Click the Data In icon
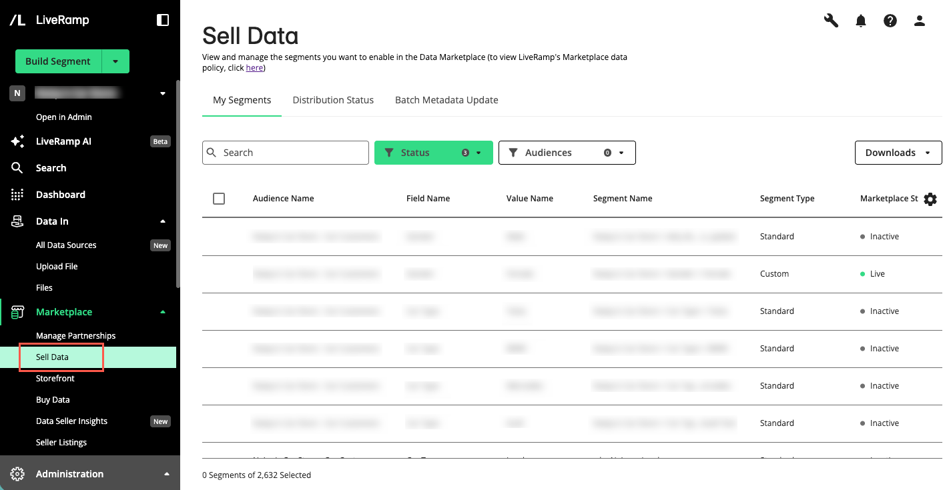 (17, 221)
